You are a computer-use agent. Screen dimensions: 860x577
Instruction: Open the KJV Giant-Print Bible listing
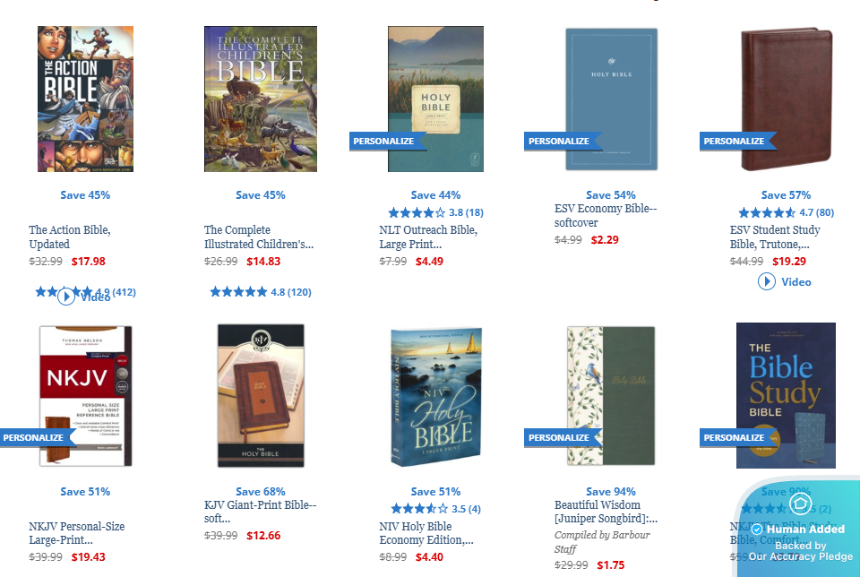[260, 511]
